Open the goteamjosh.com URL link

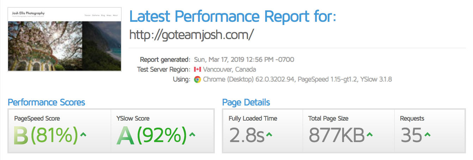[192, 35]
